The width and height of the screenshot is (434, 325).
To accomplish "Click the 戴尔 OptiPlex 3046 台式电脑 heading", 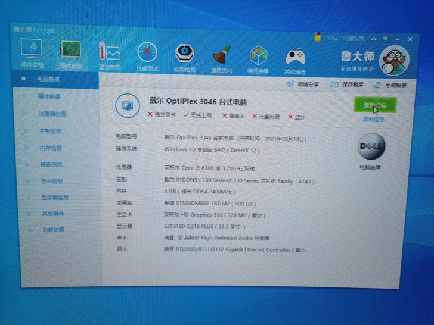I will click(x=198, y=101).
